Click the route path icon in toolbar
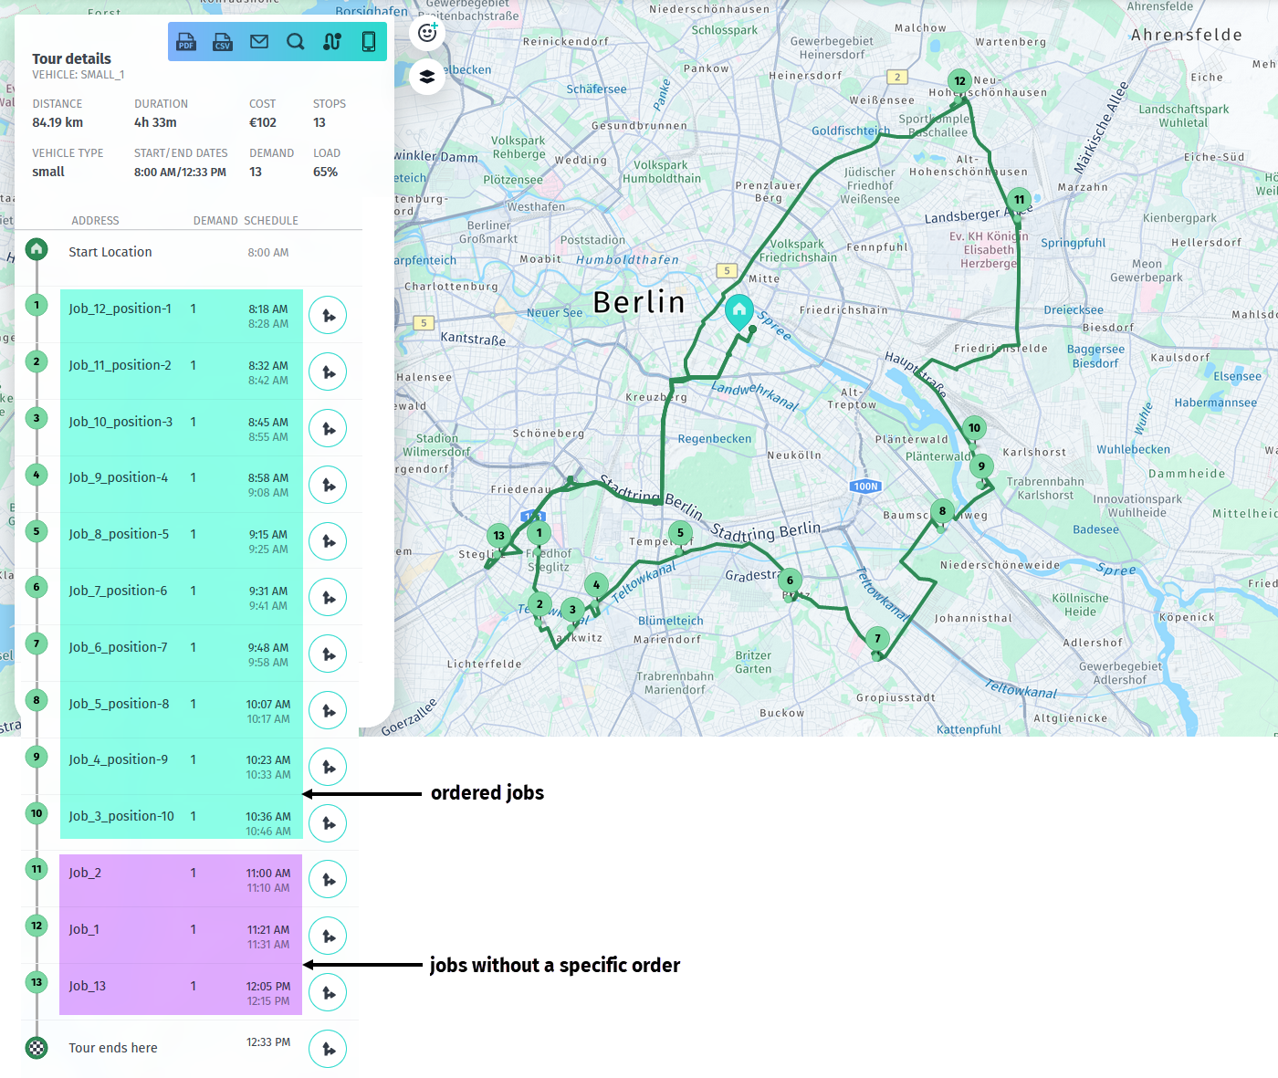The width and height of the screenshot is (1278, 1078). pyautogui.click(x=332, y=42)
